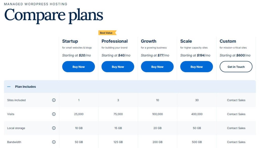Click the Compare plans heading

54,15
